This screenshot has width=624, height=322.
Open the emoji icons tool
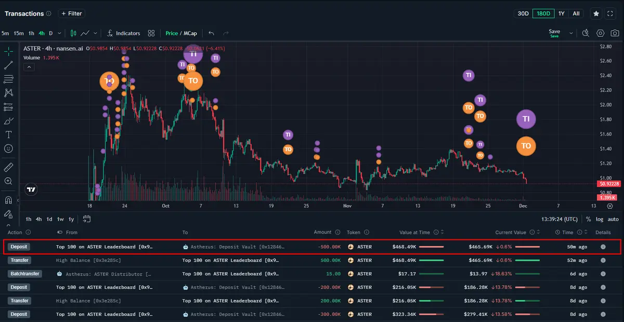(8, 149)
